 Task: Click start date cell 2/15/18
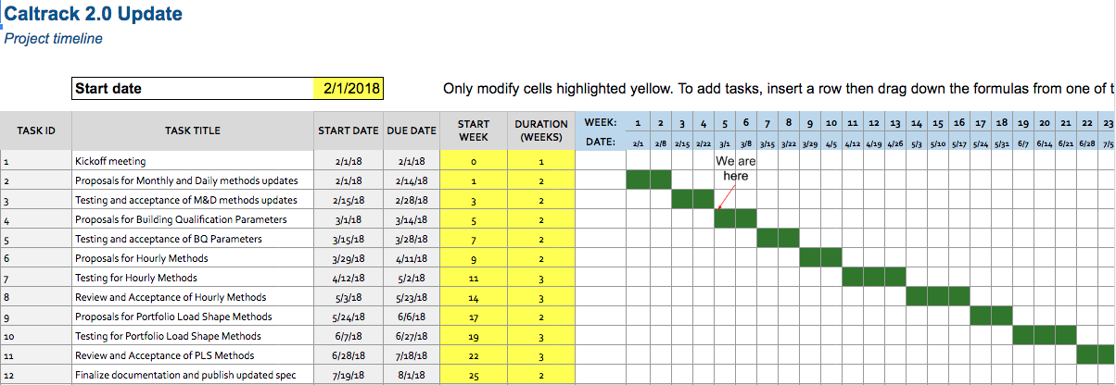click(x=349, y=200)
